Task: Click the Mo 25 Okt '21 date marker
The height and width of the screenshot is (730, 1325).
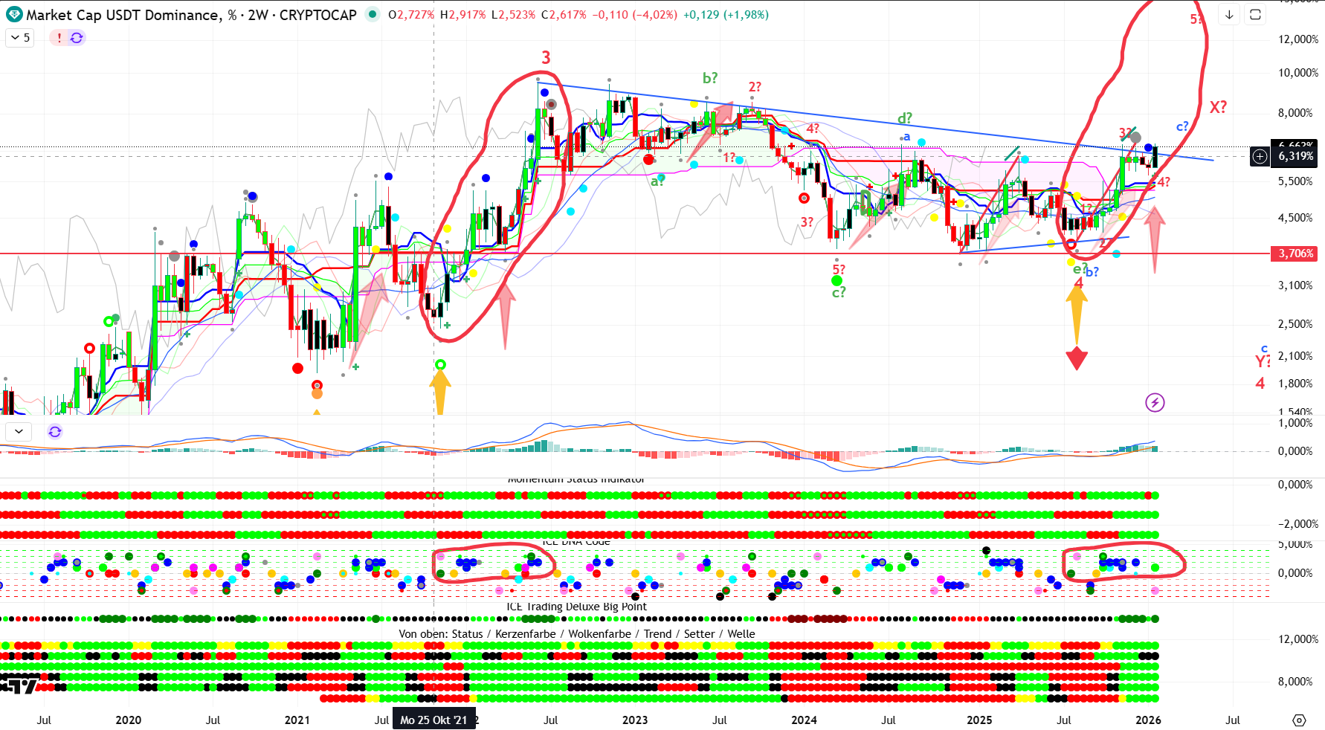Action: click(433, 720)
